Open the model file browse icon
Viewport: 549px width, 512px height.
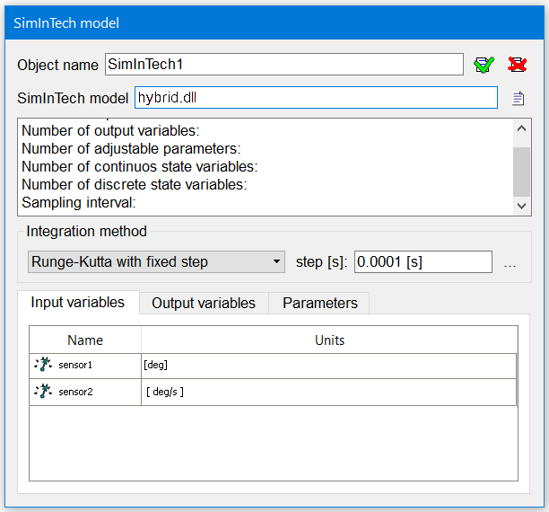tap(518, 98)
